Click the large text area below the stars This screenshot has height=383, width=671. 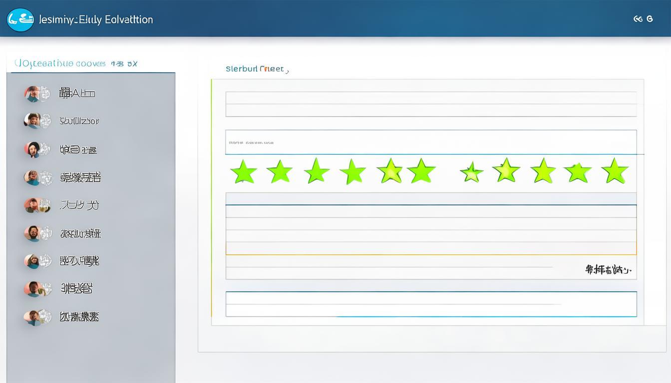click(431, 229)
